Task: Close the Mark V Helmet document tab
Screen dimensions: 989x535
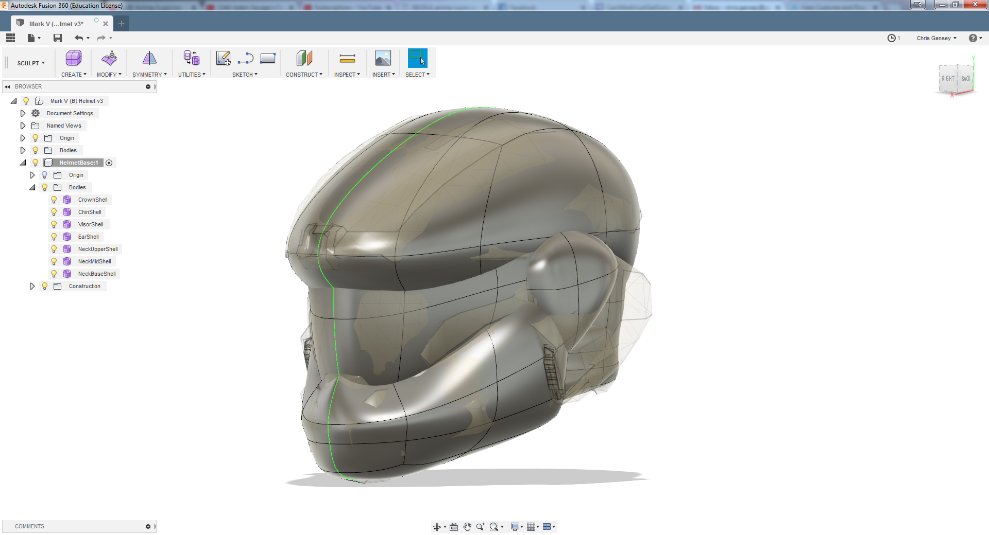Action: [106, 24]
